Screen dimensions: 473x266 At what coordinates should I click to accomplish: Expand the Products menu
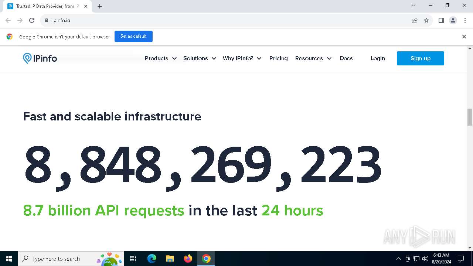[x=161, y=58]
